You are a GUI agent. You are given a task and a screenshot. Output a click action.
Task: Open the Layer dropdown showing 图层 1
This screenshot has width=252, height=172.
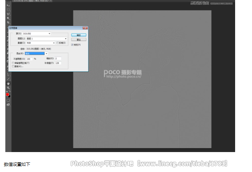tap(47, 39)
